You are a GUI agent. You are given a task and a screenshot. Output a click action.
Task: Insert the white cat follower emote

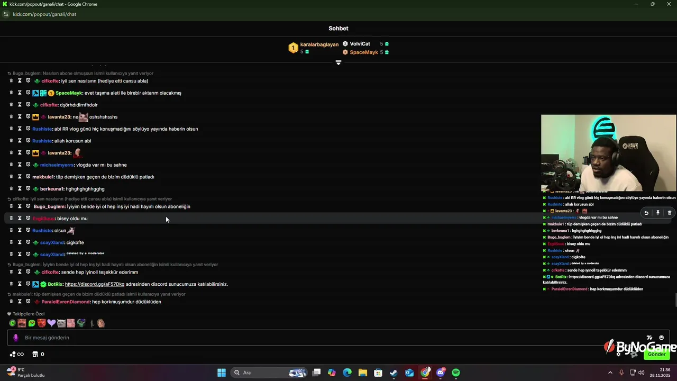(61, 323)
